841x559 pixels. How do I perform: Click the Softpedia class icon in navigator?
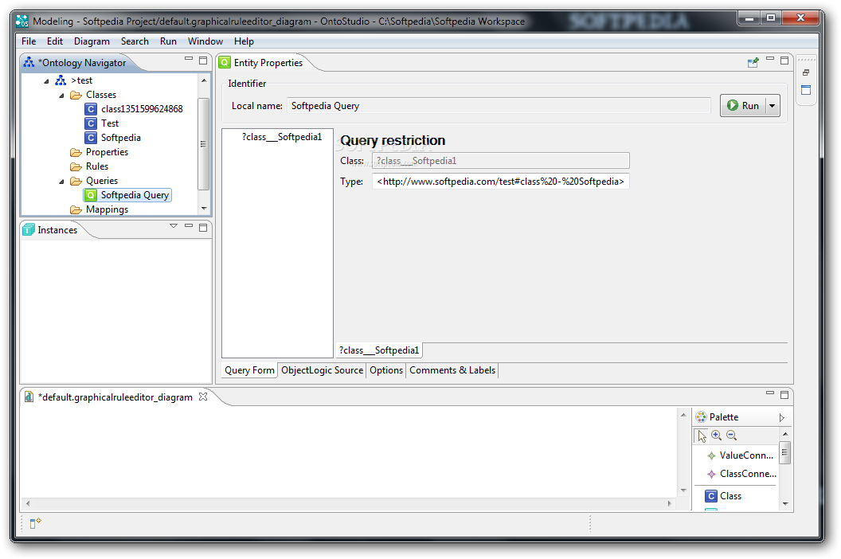coord(91,138)
